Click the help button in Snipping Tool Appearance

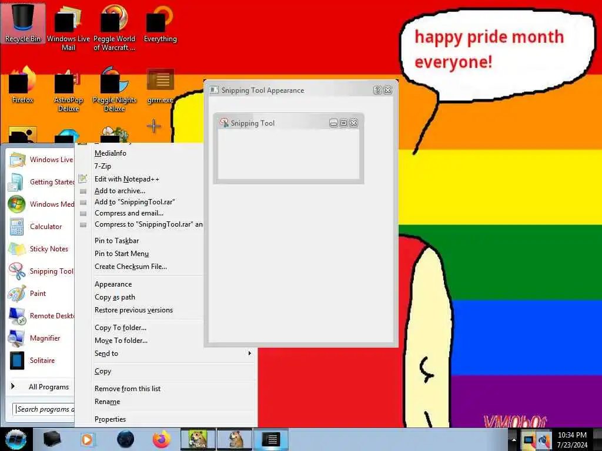point(377,90)
